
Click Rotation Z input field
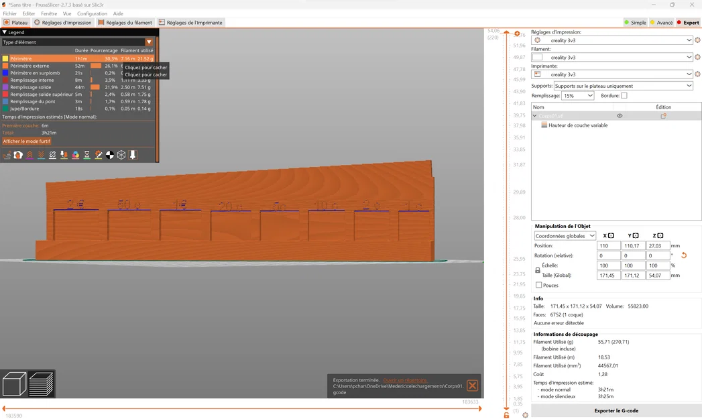pyautogui.click(x=658, y=255)
